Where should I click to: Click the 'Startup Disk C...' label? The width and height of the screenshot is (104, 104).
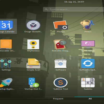point(33,89)
